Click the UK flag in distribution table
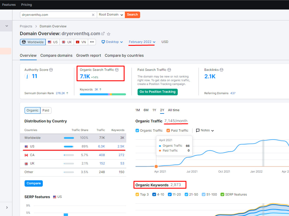Screen dimensions: 289x216 coord(26,164)
